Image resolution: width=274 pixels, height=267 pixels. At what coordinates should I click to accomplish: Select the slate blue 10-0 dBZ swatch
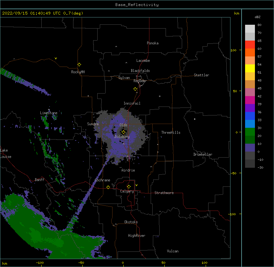250,148
